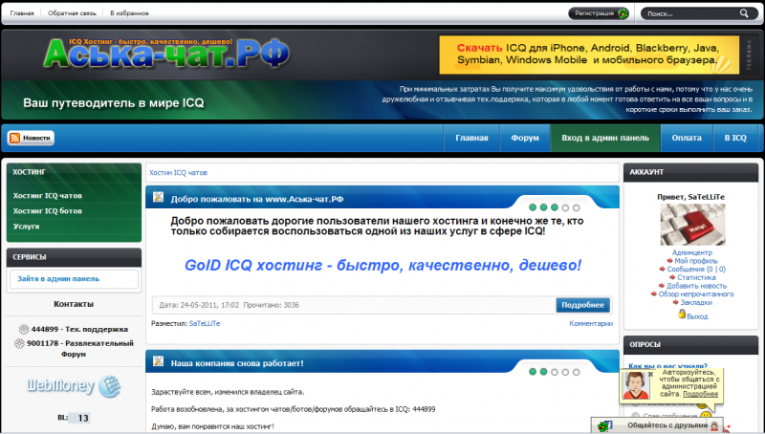765x434 pixels.
Task: Open the Форум navigation tab
Action: pos(525,138)
